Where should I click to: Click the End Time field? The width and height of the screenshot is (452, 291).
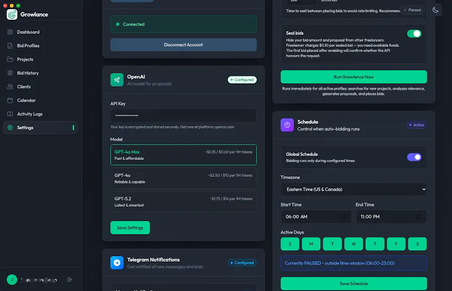tap(391, 217)
